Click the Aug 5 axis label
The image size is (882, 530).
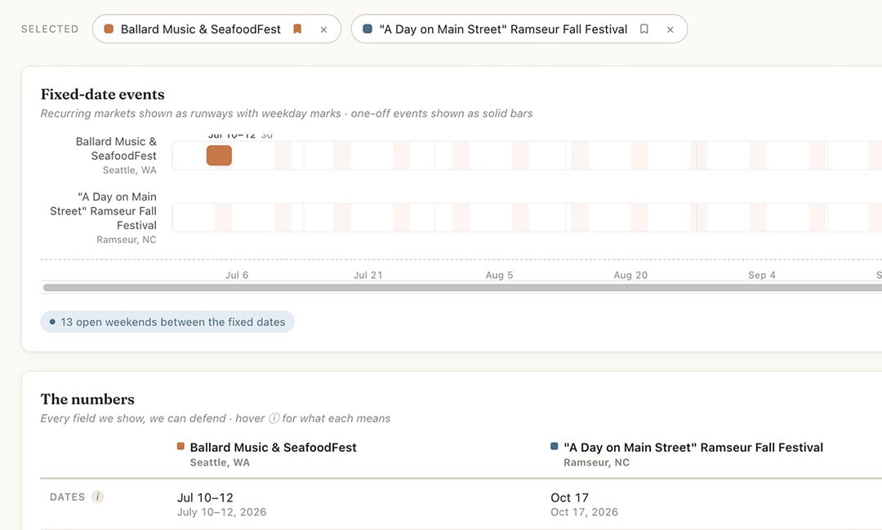[500, 275]
